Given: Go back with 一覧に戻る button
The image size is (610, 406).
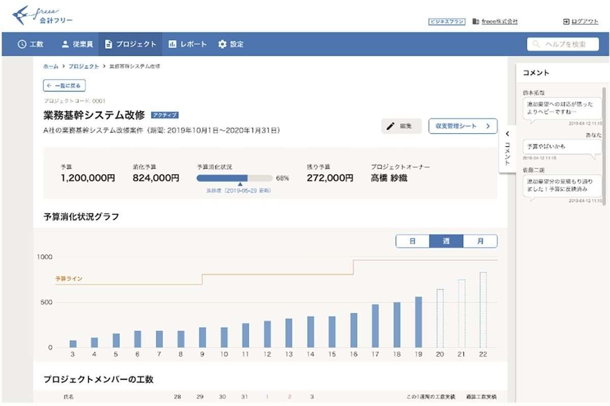Looking at the screenshot, I should 64,86.
